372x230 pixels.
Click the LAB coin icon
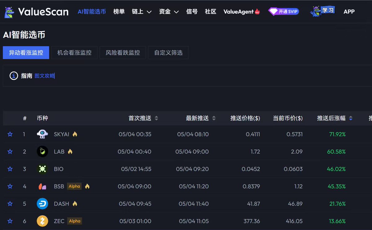point(42,151)
